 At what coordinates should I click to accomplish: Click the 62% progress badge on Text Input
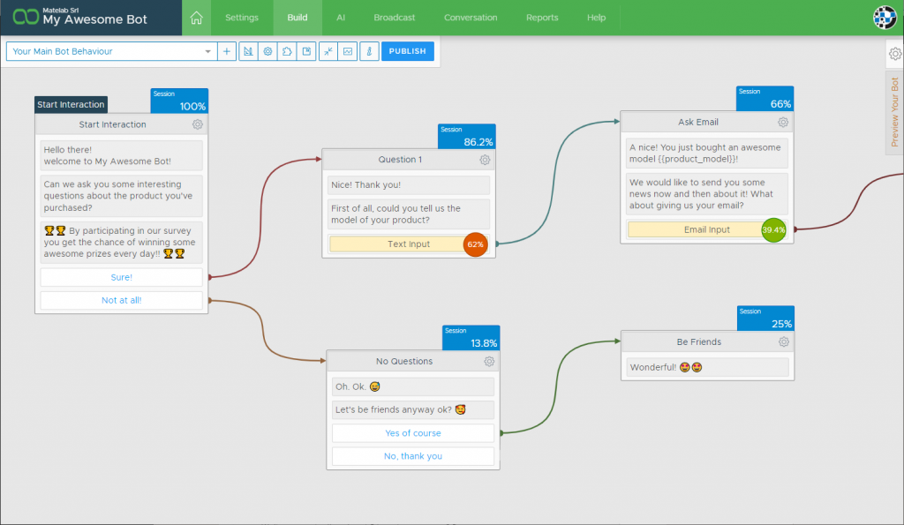point(474,244)
